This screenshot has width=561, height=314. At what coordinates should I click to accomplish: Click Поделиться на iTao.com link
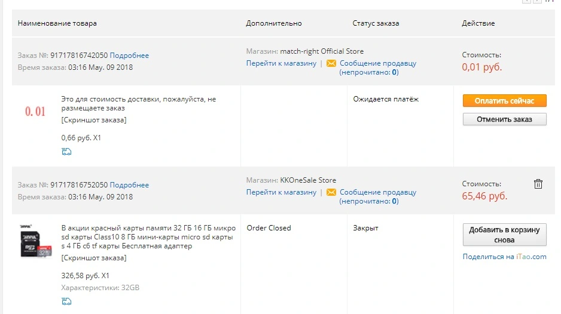[x=504, y=257]
